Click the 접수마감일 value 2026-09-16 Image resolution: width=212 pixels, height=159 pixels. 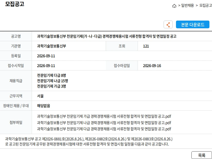point(152,66)
